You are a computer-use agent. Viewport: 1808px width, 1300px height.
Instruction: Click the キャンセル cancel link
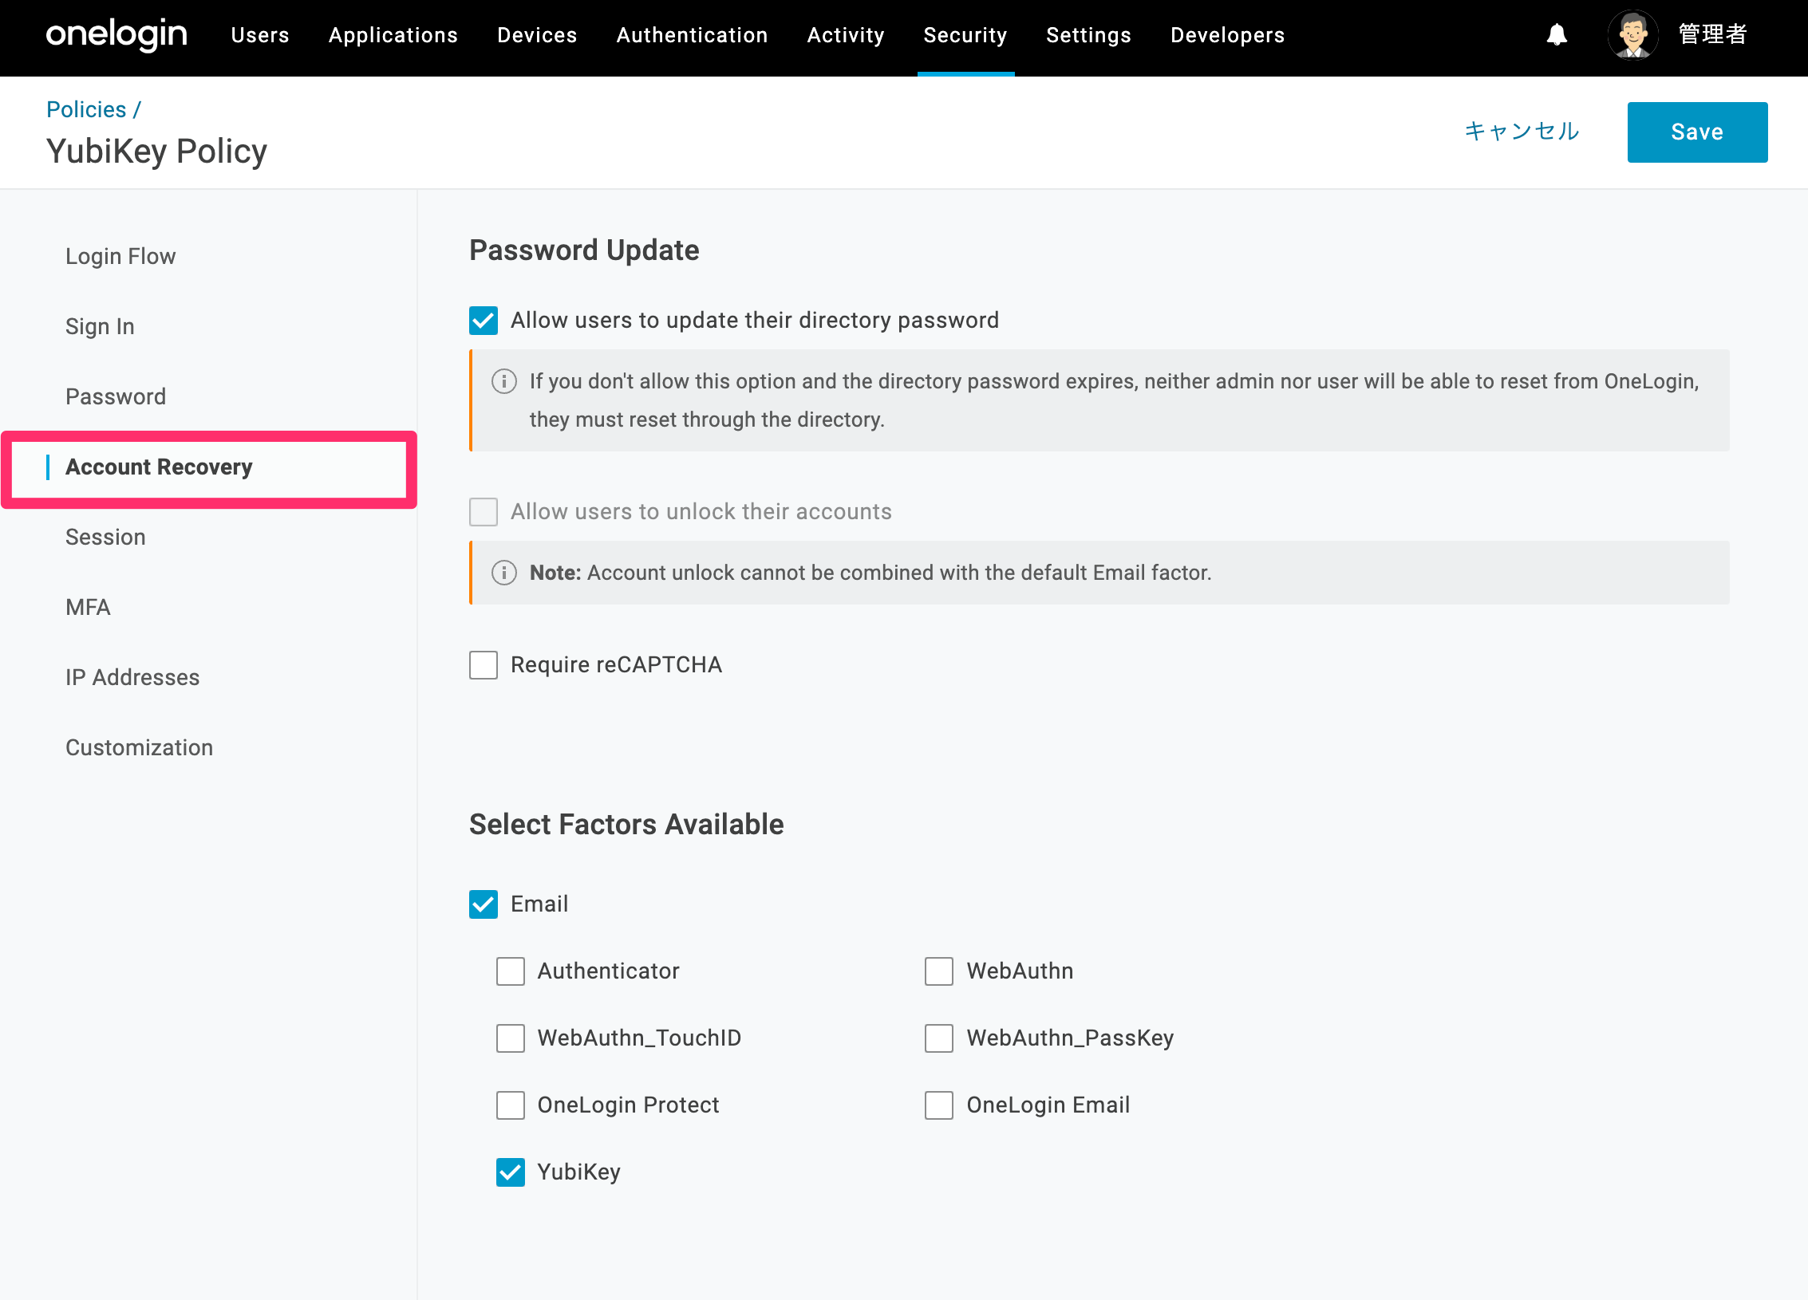tap(1522, 132)
